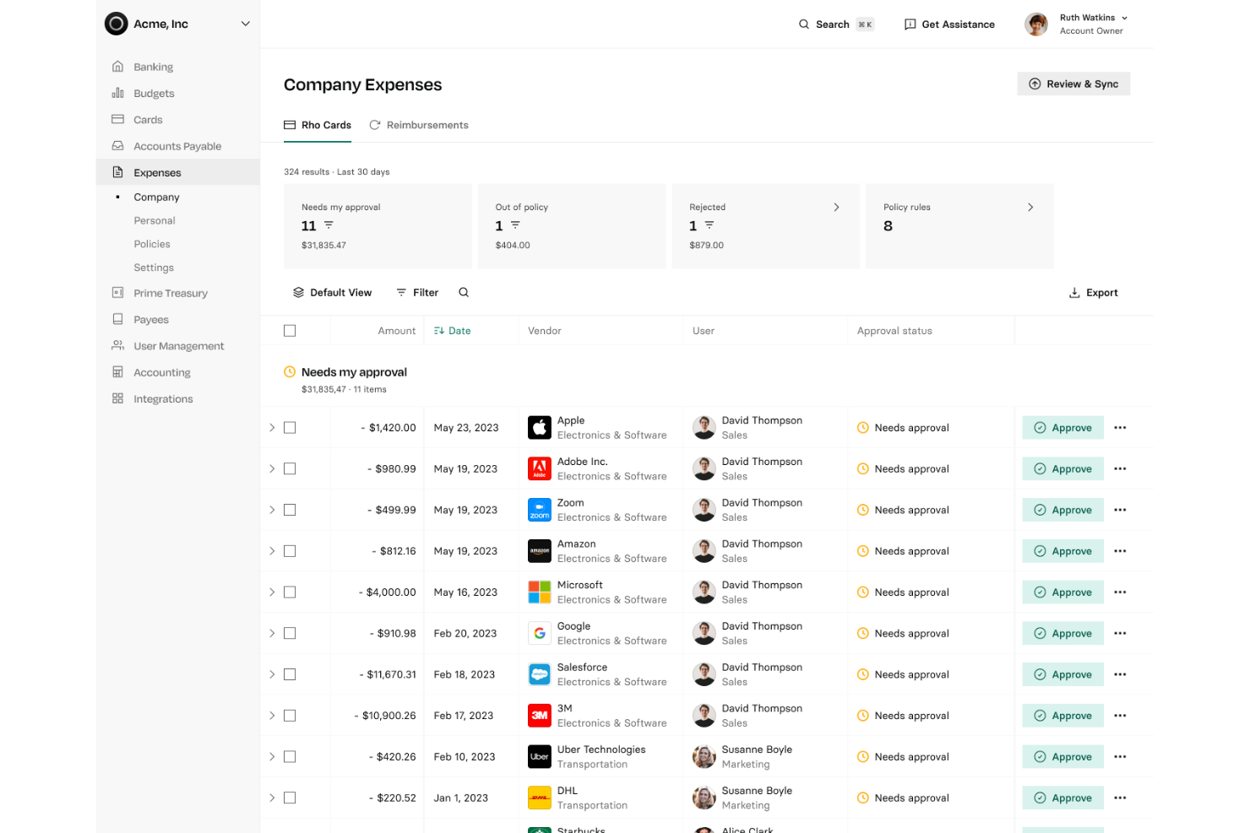Image resolution: width=1250 pixels, height=833 pixels.
Task: Open the Acme, Inc company switcher
Action: point(177,24)
